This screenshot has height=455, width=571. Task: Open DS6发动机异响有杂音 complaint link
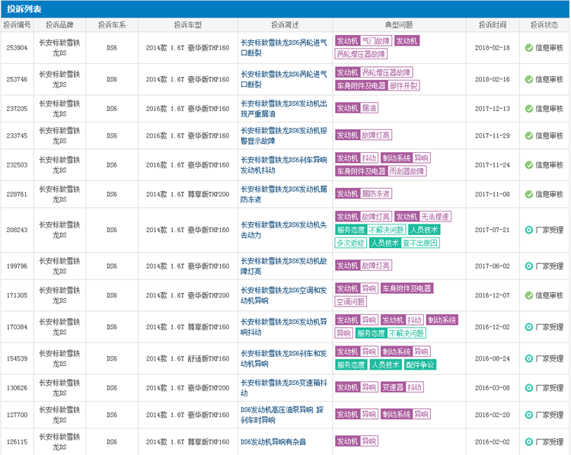[x=273, y=441]
